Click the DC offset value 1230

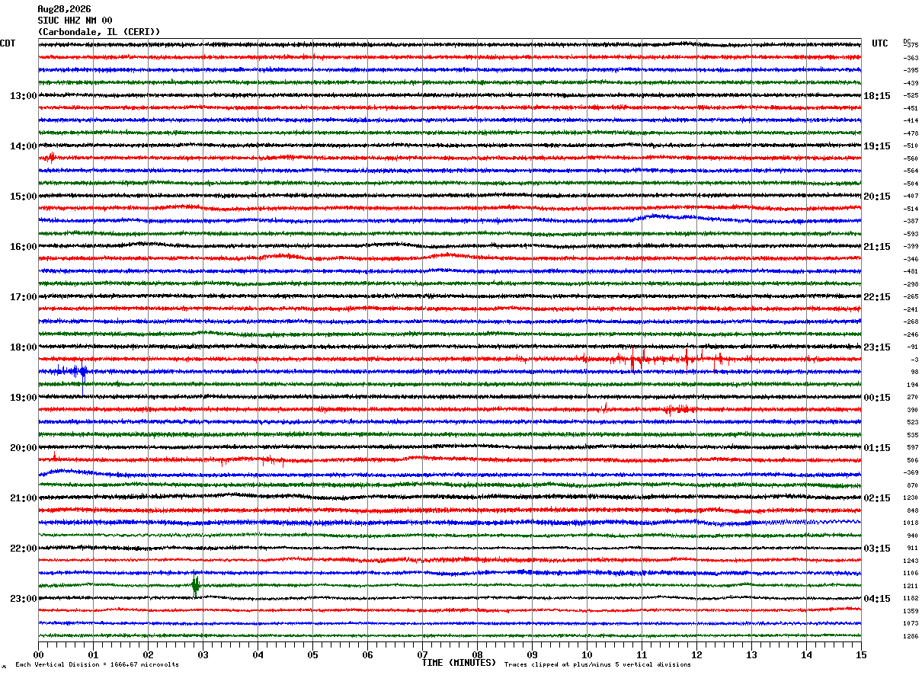(911, 497)
